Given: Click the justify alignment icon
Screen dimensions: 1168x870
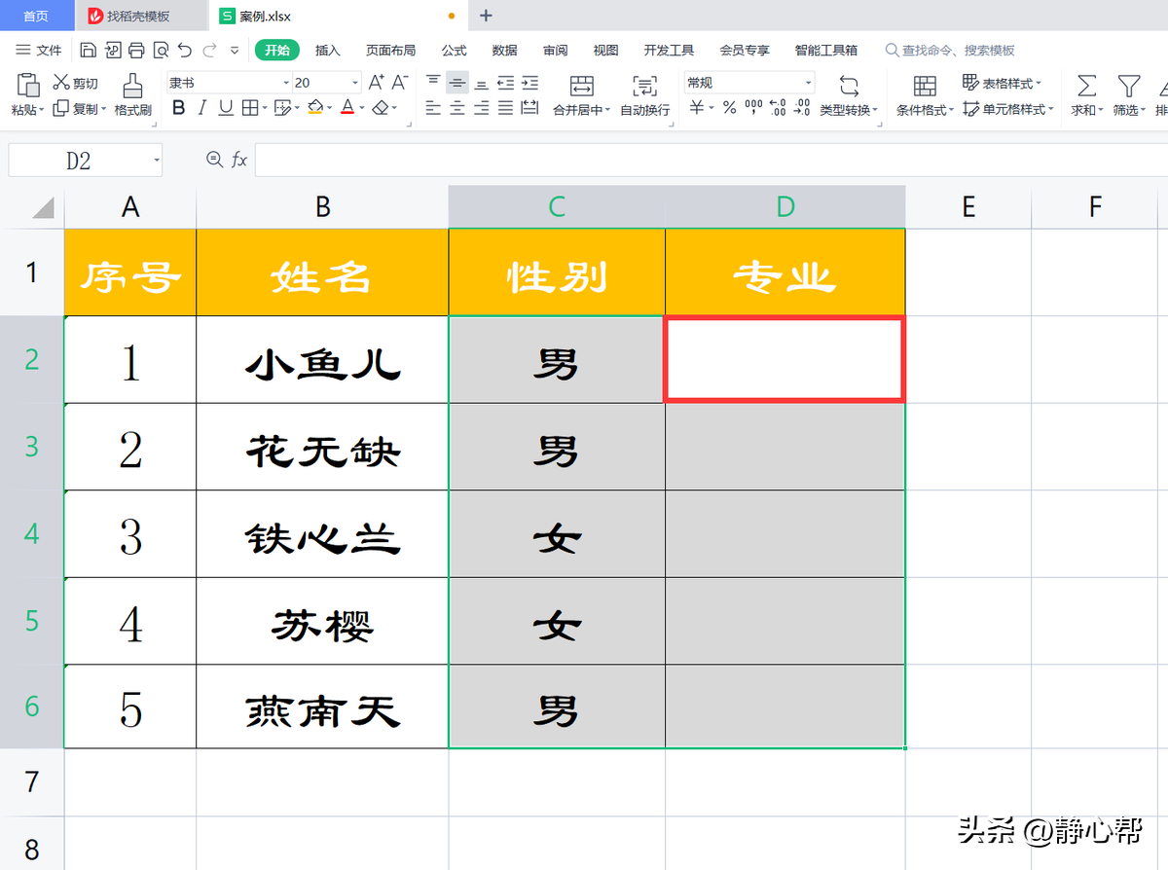Looking at the screenshot, I should click(505, 108).
